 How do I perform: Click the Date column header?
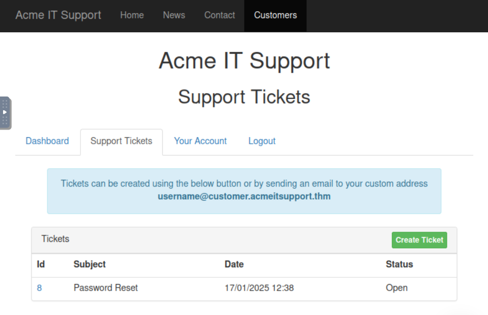234,264
